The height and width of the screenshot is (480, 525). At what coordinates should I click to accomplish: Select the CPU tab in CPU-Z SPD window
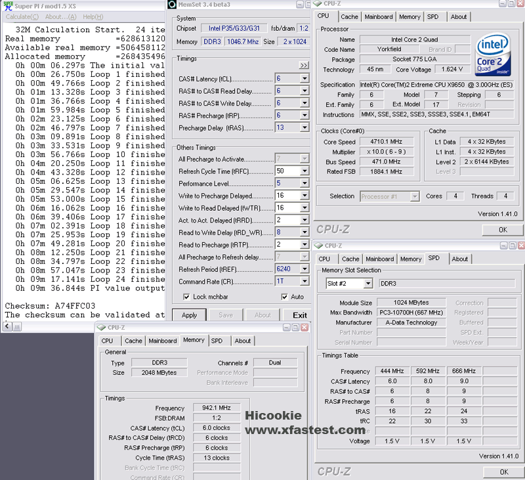(324, 259)
